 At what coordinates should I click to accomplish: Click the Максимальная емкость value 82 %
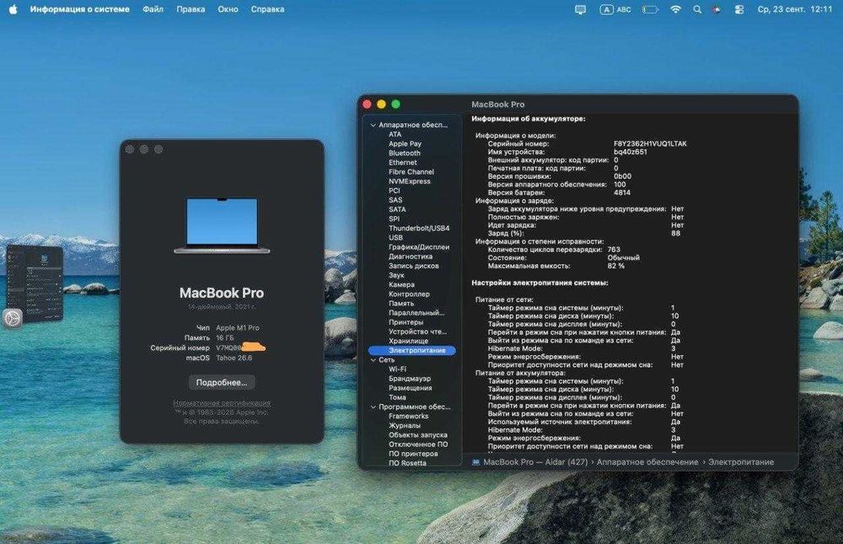click(615, 266)
